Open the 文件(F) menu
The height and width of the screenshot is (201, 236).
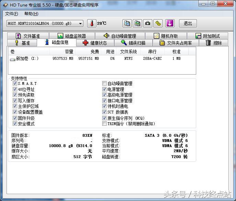click(12, 14)
